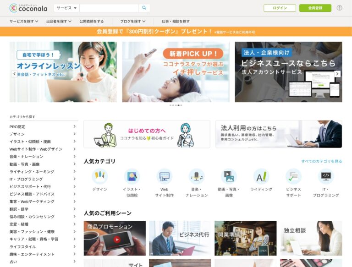
Task: Open 公開依頼をする menu item
Action: click(x=92, y=22)
